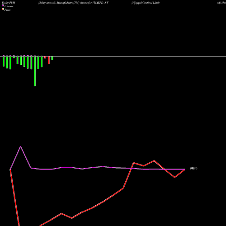Viewport: 226px width, 226px height.
Task: Select the 'Volume' legend label
Action: click(9, 6)
